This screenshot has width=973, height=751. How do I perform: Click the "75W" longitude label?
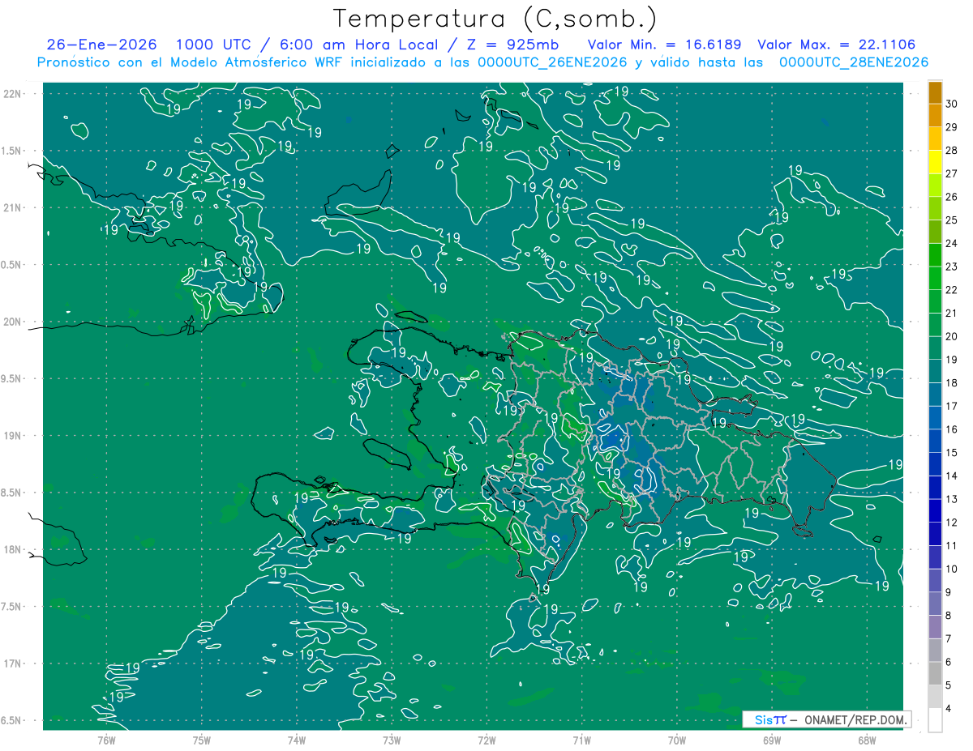click(x=202, y=740)
